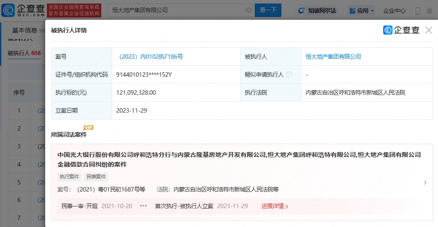The width and height of the screenshot is (438, 227).
Task: Open 知彼阿尔法 AI assistant icon
Action: (317, 11)
